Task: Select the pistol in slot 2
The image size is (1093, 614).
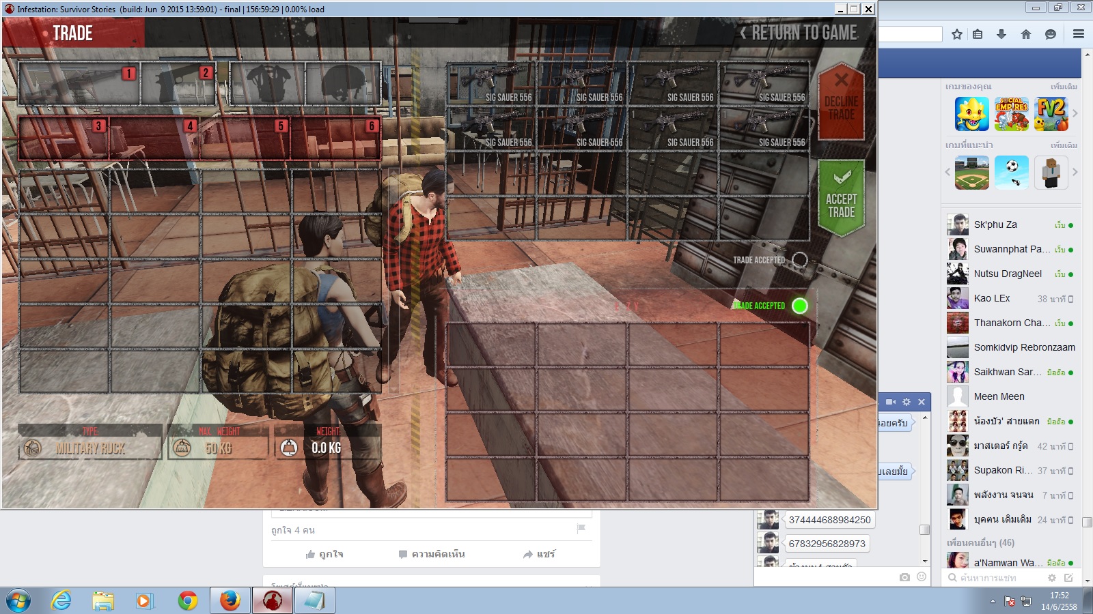Action: (178, 84)
